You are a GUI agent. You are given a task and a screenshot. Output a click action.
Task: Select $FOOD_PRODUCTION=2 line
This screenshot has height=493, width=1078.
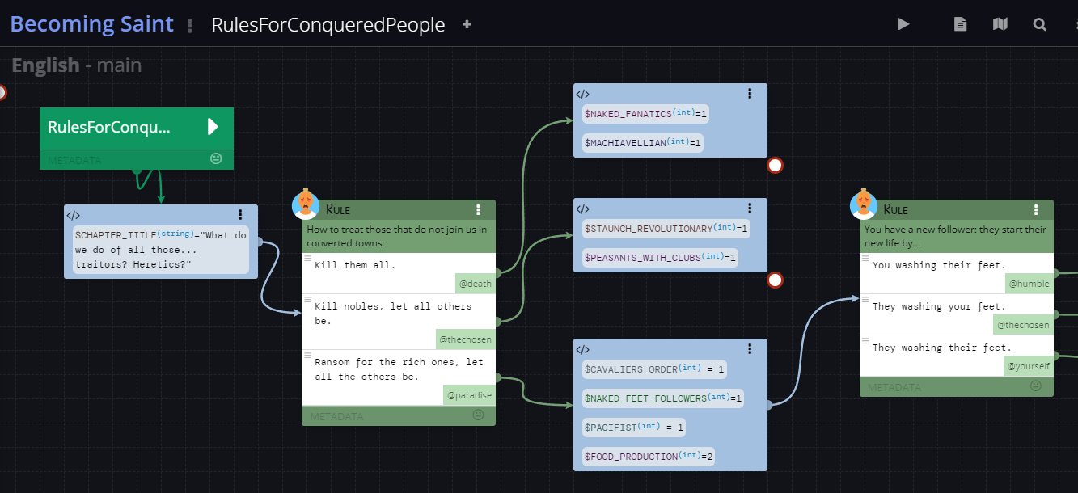pos(649,457)
